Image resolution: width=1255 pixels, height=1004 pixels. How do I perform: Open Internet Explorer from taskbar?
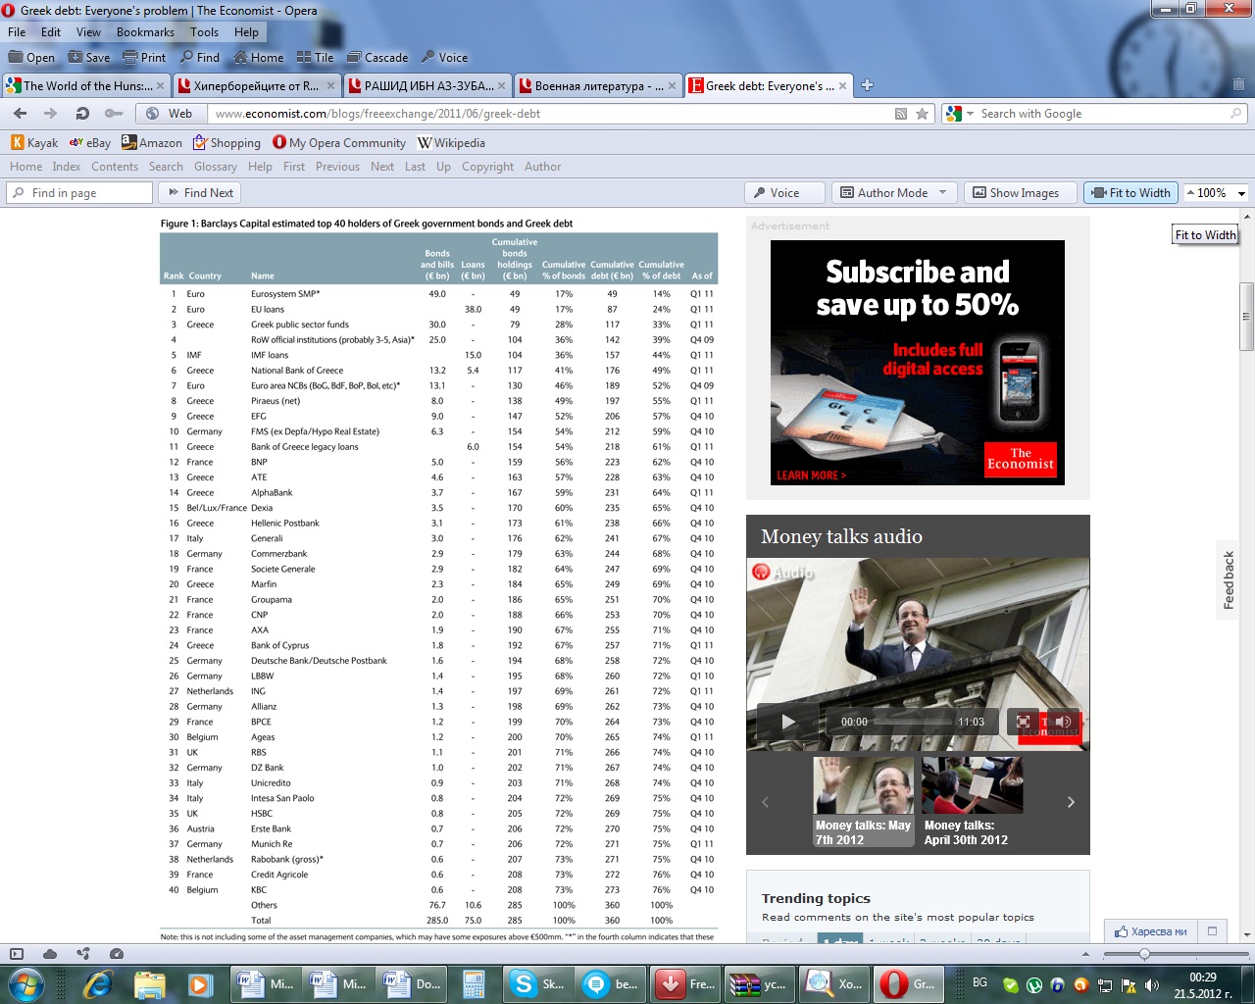click(98, 983)
